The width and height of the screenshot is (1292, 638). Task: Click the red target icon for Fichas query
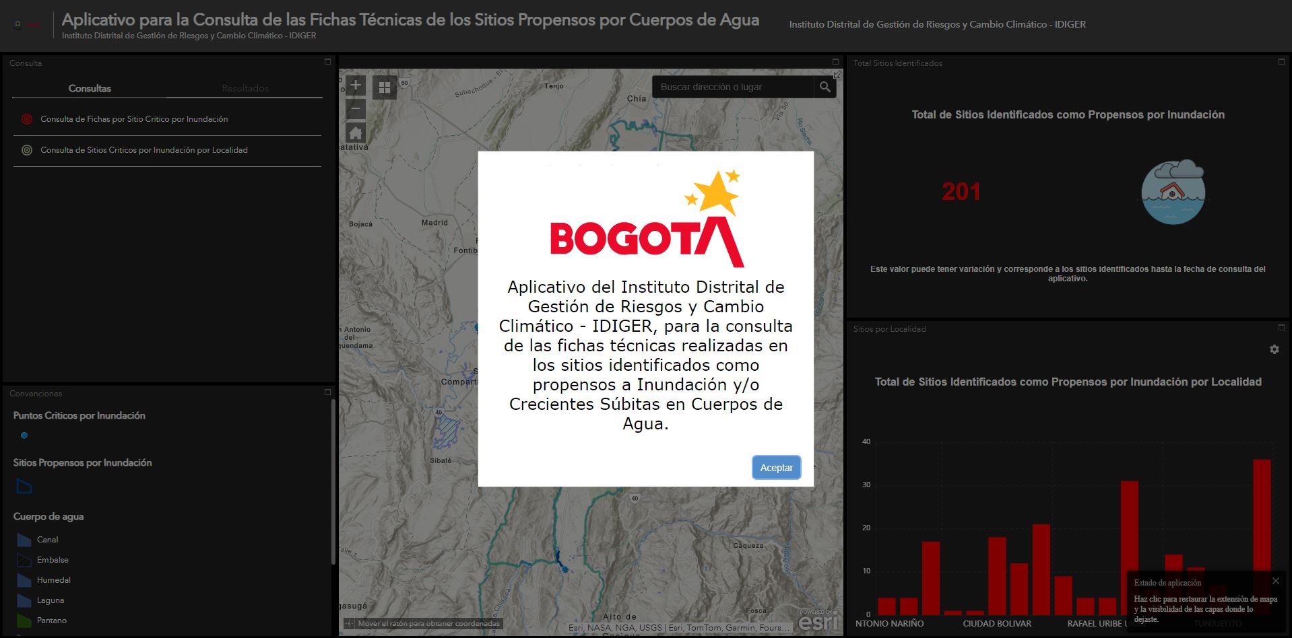coord(27,119)
